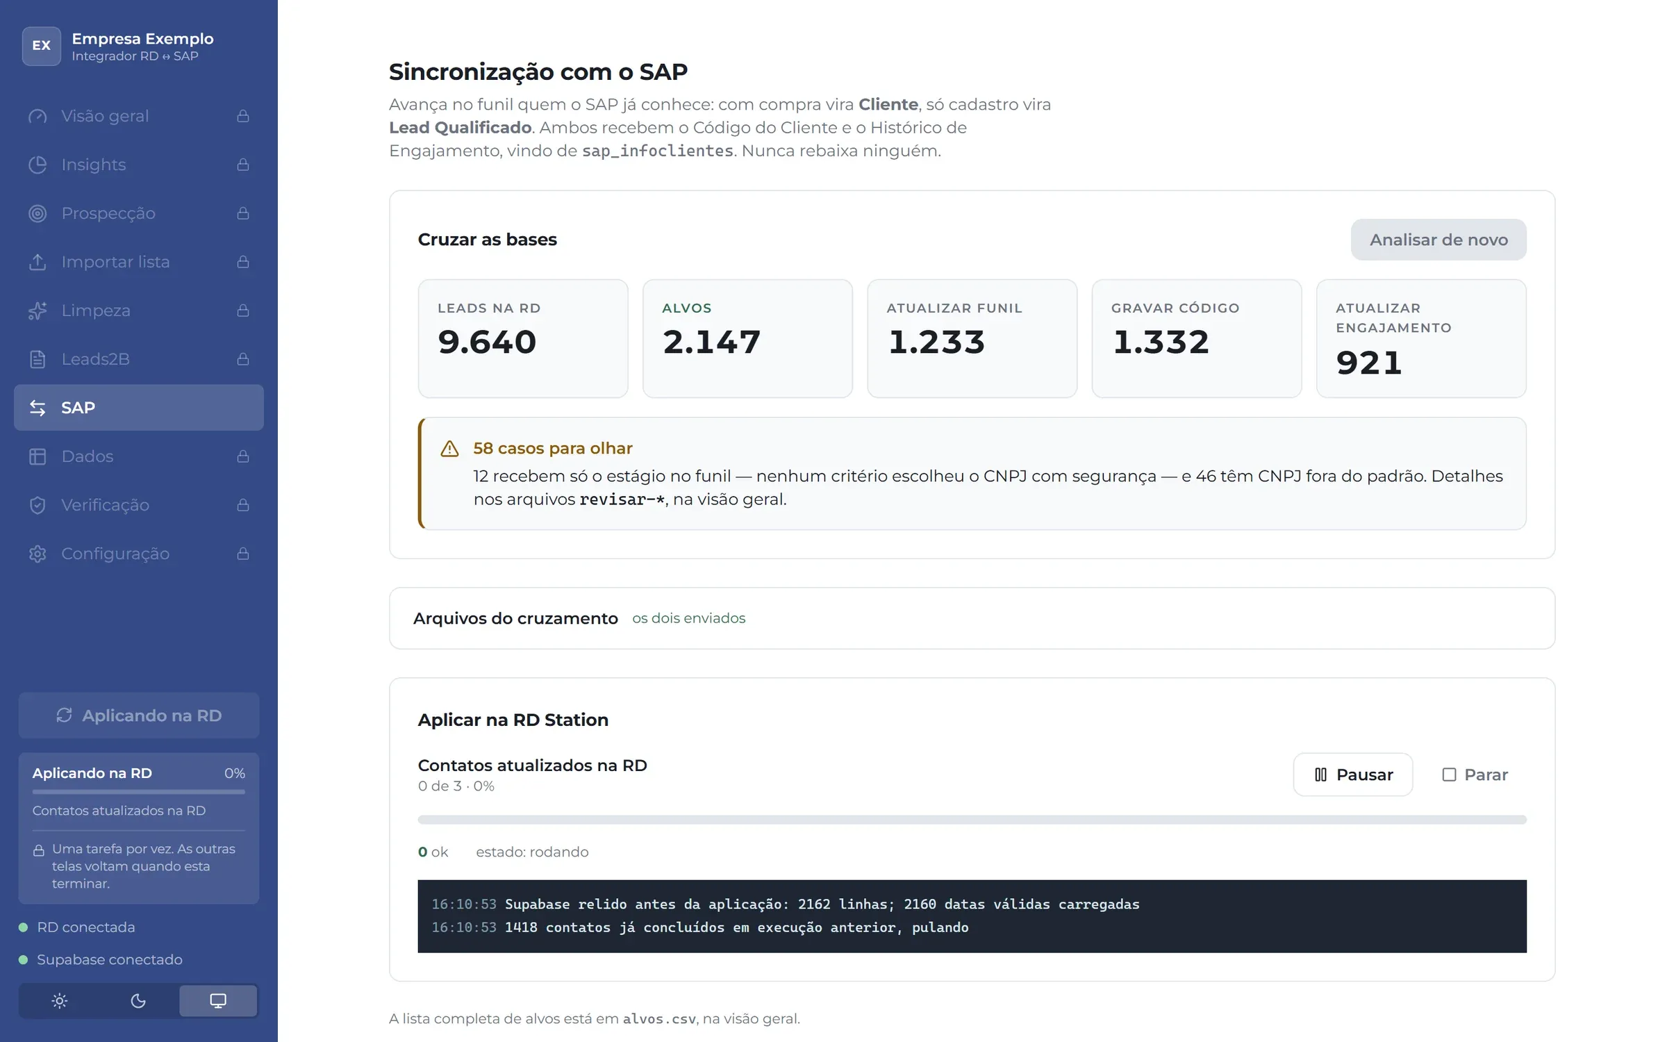Click the 'Supabase conectado' status indicator
Screen dimensions: 1667x1042
point(101,960)
